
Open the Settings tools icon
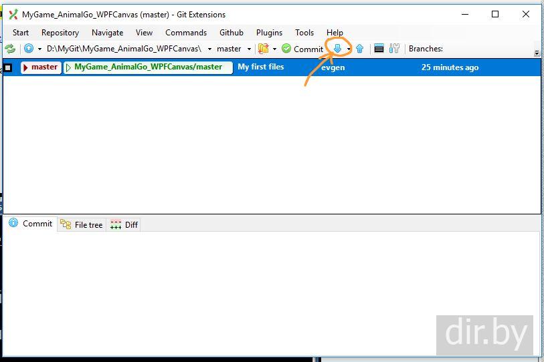[394, 49]
